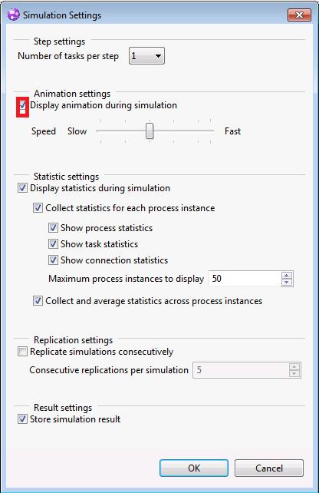Open the Number of tasks per step dropdown
The image size is (319, 493).
click(146, 56)
